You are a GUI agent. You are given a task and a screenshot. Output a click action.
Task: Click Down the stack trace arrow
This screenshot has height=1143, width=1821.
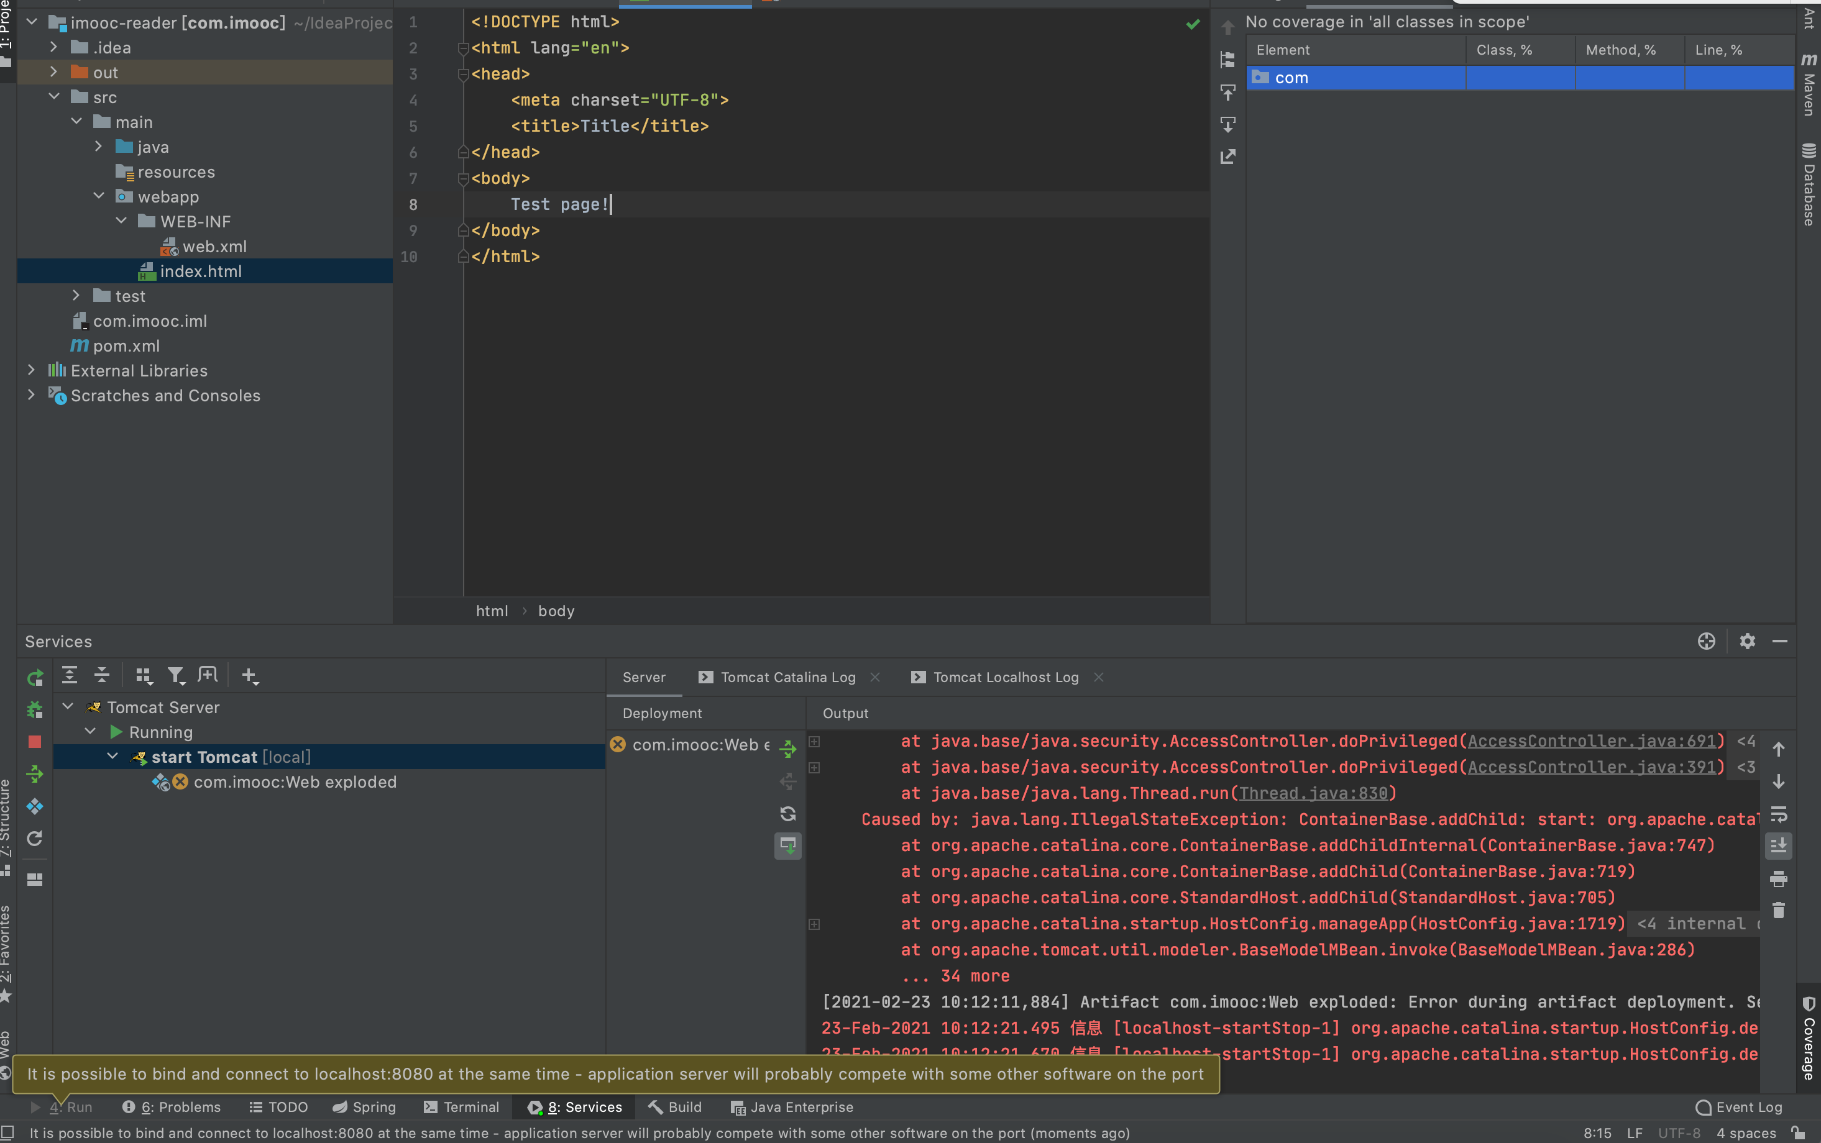(x=1779, y=781)
